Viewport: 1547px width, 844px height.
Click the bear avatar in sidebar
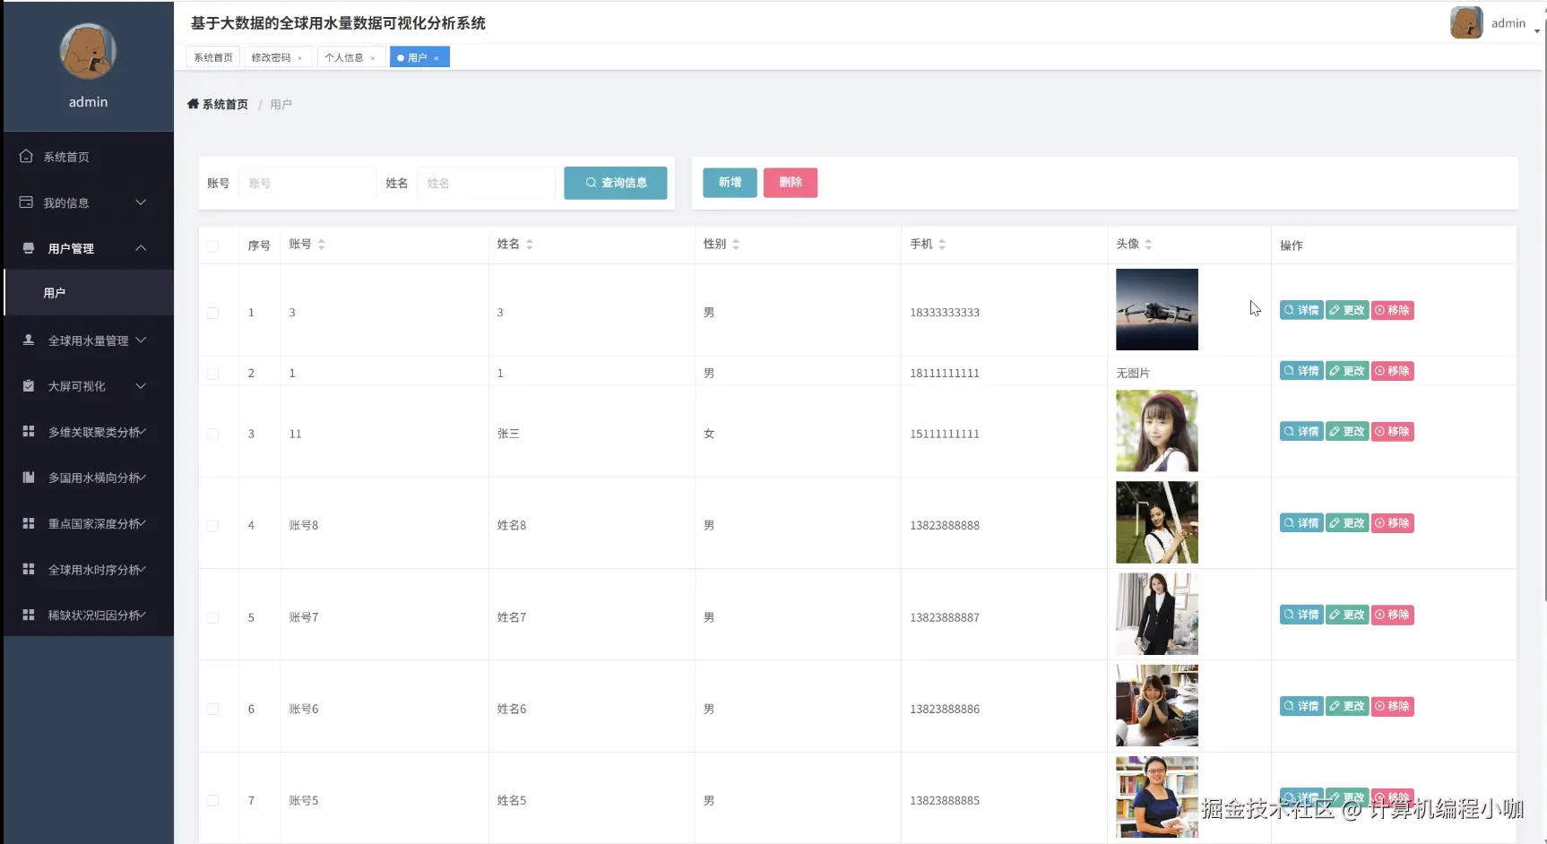click(x=88, y=51)
